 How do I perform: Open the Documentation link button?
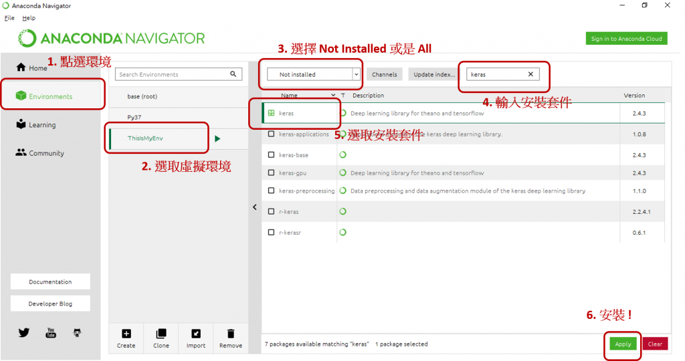(x=50, y=281)
